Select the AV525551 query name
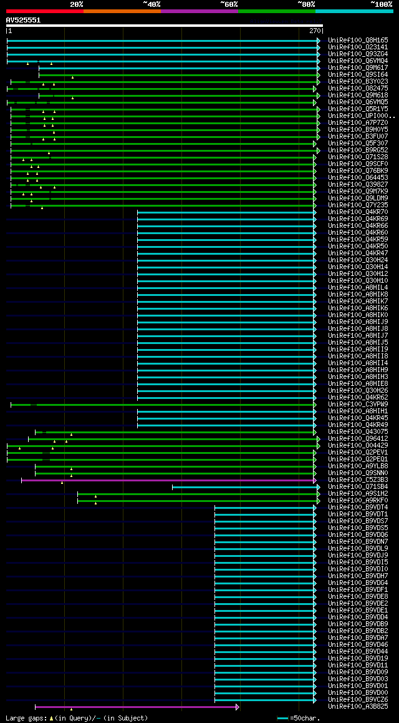399x723 pixels. tap(23, 20)
